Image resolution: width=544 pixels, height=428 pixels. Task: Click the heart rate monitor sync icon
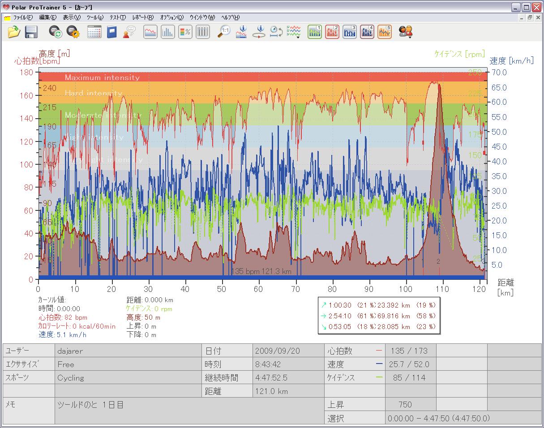point(55,32)
